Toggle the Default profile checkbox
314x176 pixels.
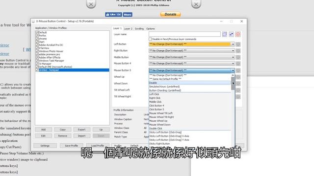click(x=37, y=32)
